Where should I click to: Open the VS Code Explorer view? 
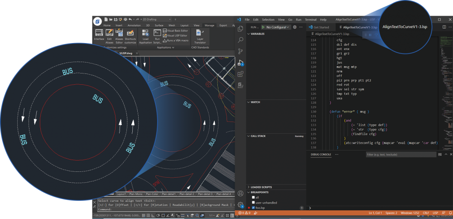pyautogui.click(x=240, y=29)
